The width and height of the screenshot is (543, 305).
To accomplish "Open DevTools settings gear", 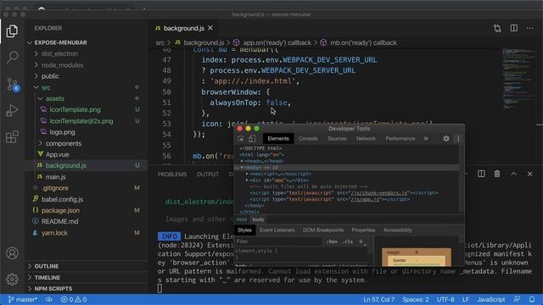I will point(446,138).
